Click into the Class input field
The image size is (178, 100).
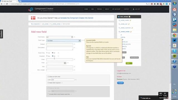pos(60,59)
